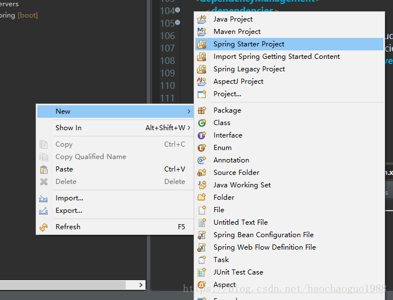
Task: Select Spring Web Flow Definition File entry
Action: point(289,247)
